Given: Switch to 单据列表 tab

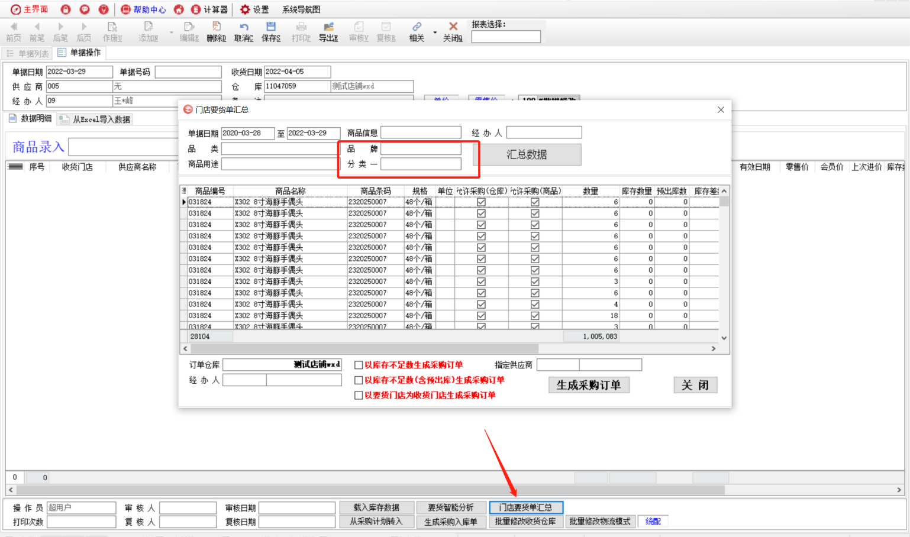Looking at the screenshot, I should pyautogui.click(x=28, y=54).
